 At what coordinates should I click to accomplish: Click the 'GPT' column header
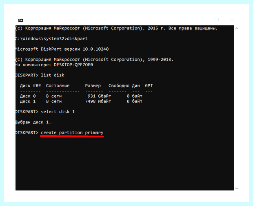coord(149,86)
